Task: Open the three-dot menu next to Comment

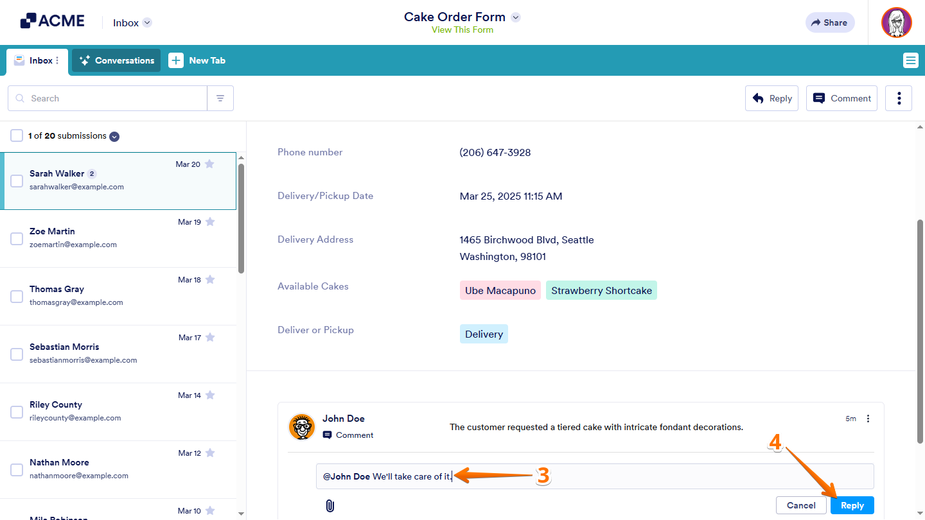Action: click(898, 98)
